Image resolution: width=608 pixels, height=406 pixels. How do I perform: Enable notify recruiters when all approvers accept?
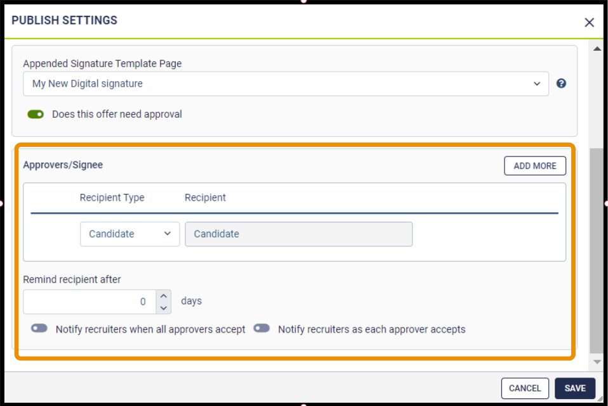click(x=39, y=329)
